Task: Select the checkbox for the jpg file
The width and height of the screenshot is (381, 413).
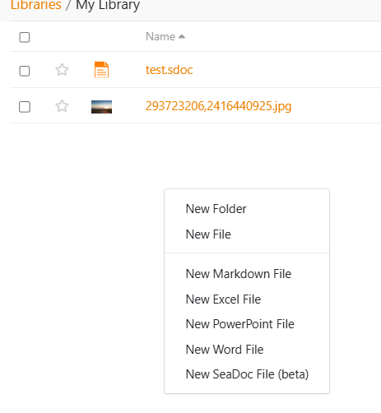Action: coord(25,107)
